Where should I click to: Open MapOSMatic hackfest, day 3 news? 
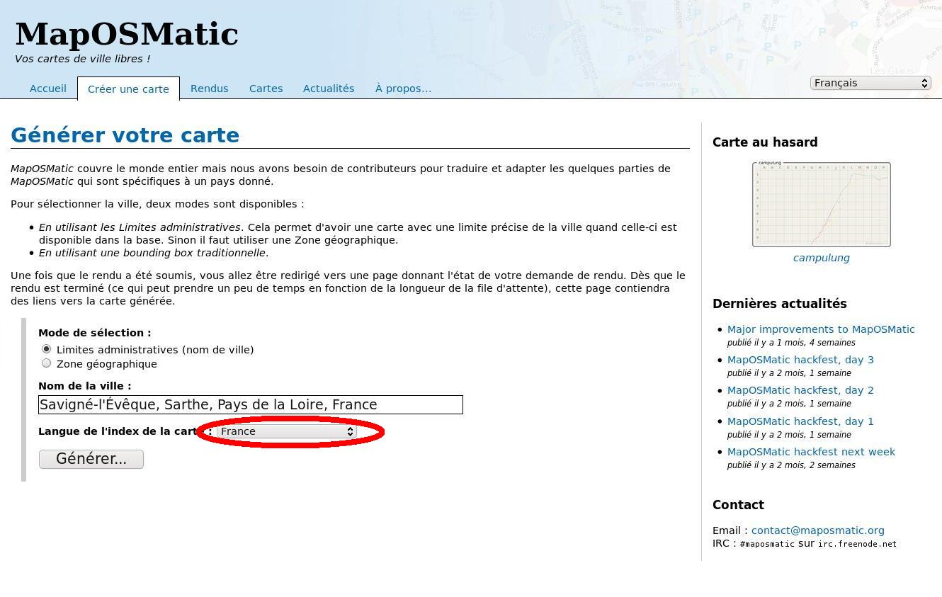(x=800, y=360)
